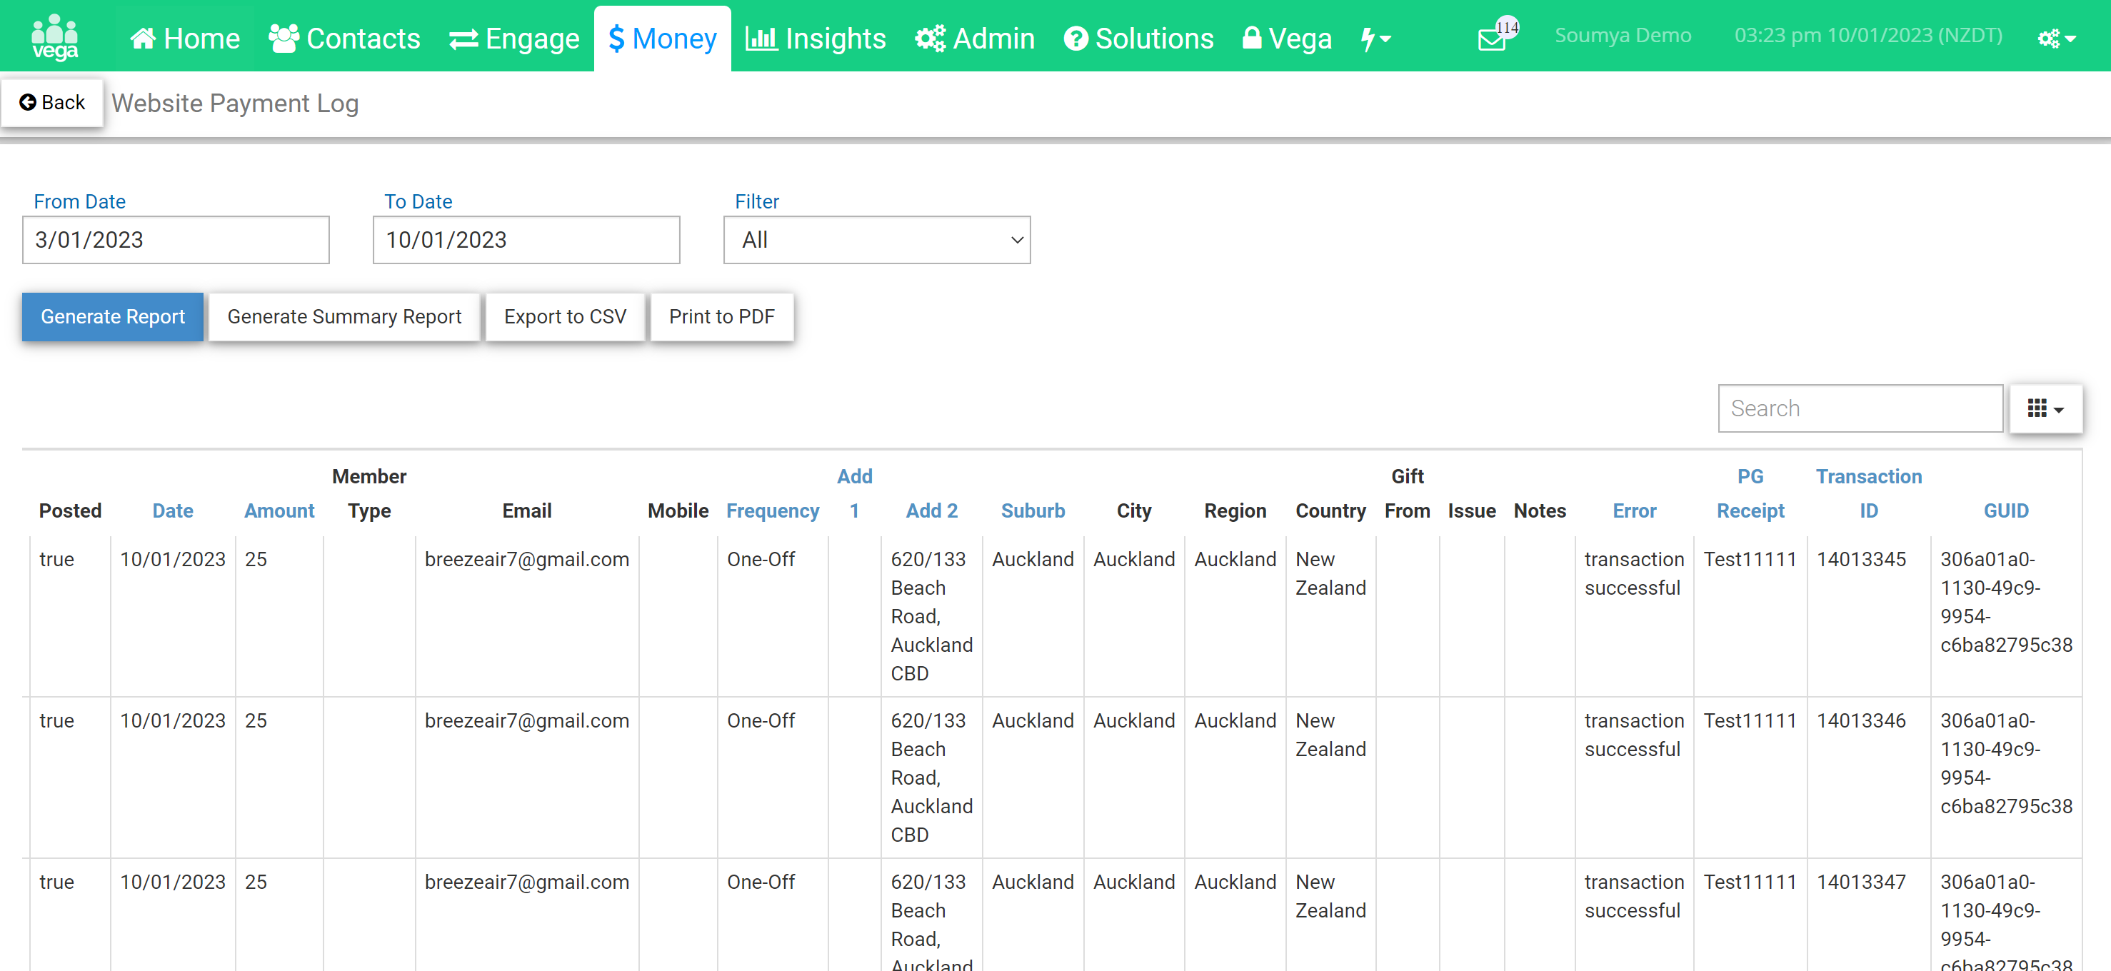Click the Country column header
This screenshot has height=971, width=2111.
1330,511
